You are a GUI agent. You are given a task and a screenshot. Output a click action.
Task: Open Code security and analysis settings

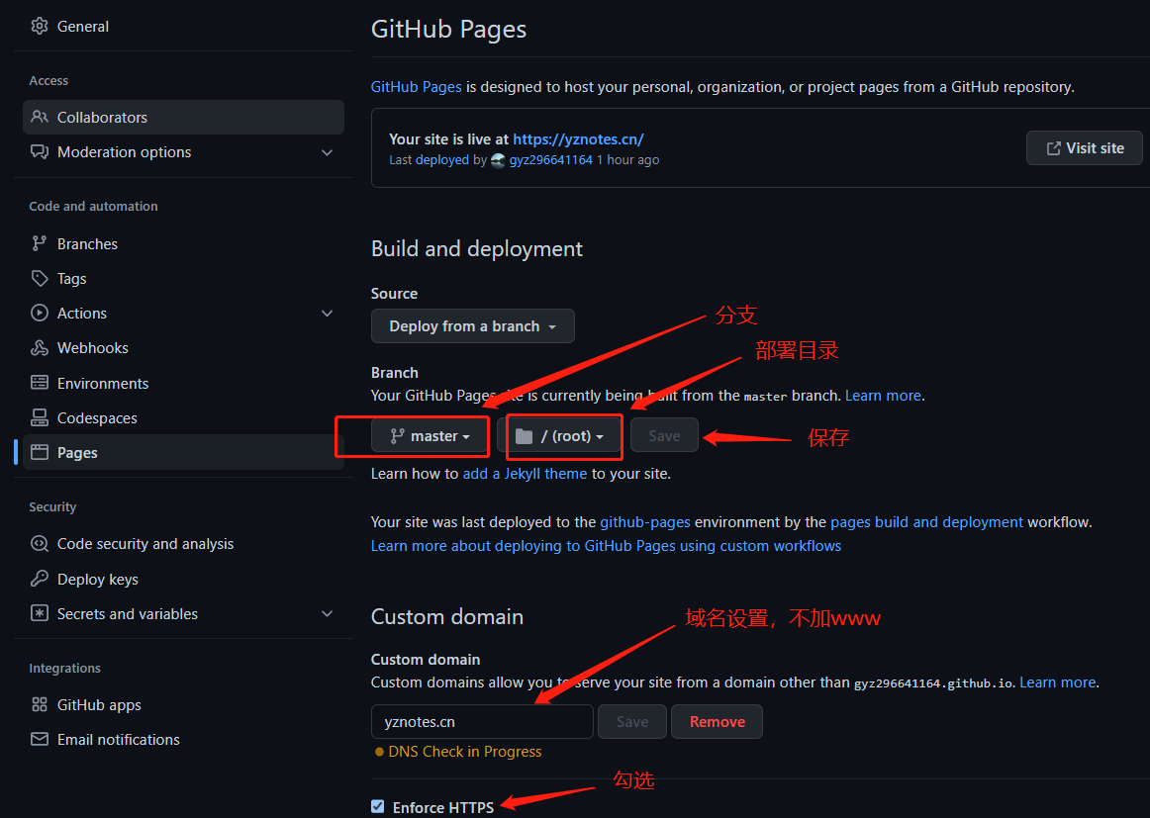tap(135, 543)
